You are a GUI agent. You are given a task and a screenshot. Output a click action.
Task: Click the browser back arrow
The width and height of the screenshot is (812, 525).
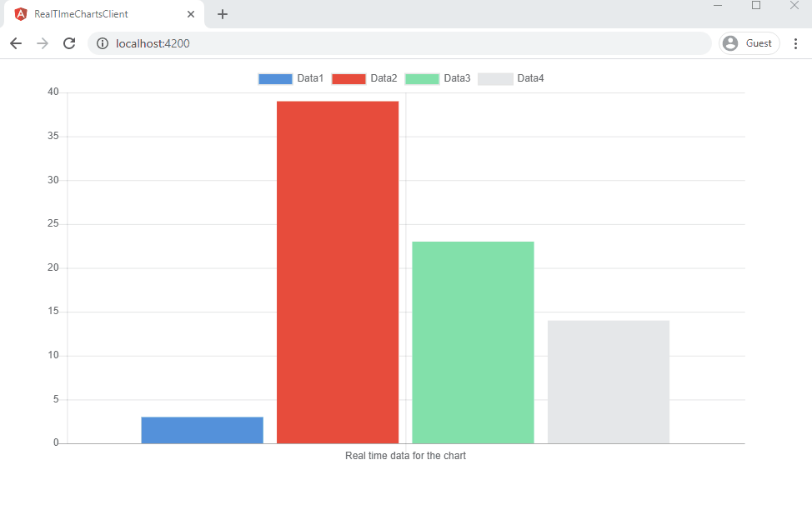click(16, 43)
